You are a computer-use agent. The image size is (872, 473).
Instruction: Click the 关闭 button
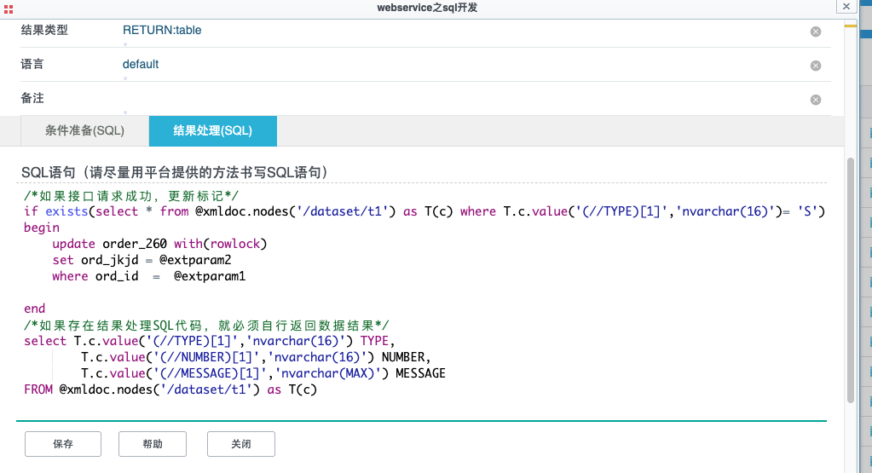[x=240, y=444]
